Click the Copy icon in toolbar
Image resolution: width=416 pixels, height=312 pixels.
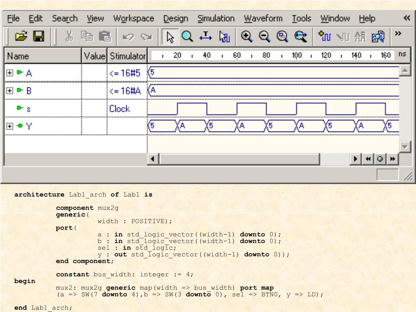point(87,36)
